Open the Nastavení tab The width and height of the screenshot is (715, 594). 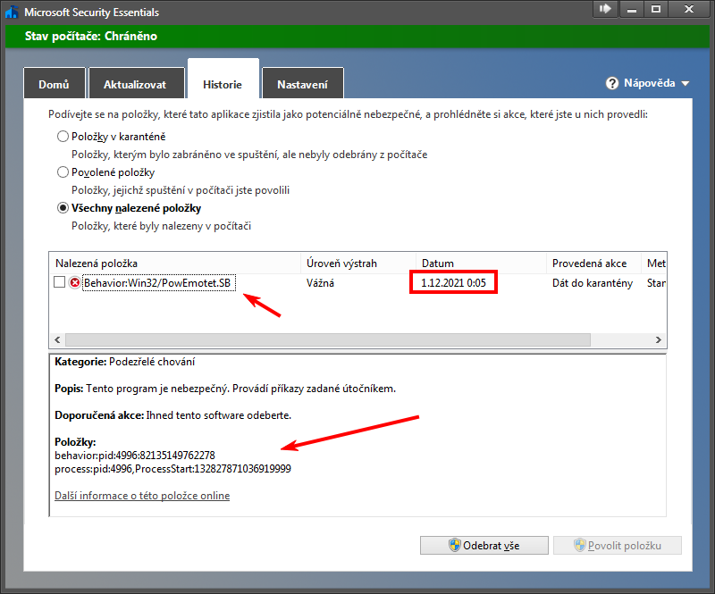tap(302, 85)
